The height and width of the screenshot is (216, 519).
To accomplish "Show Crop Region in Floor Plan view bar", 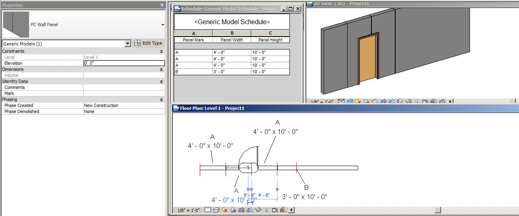I will coord(250,210).
